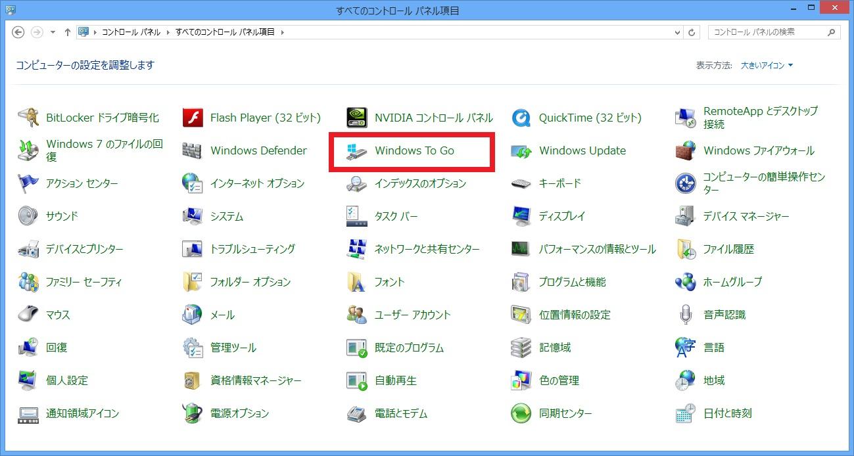Image resolution: width=854 pixels, height=456 pixels.
Task: Open the Windows Defender wall icon
Action: (x=192, y=150)
